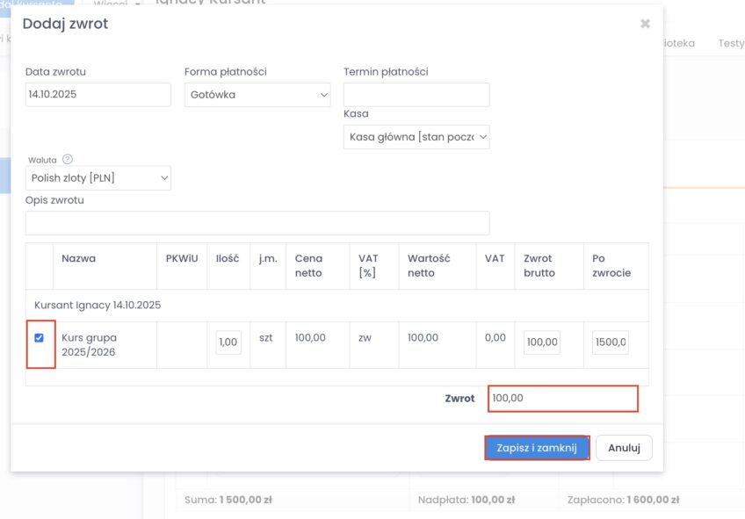The height and width of the screenshot is (519, 745).
Task: Close the Dodaj zwrot dialog with X
Action: (x=645, y=24)
